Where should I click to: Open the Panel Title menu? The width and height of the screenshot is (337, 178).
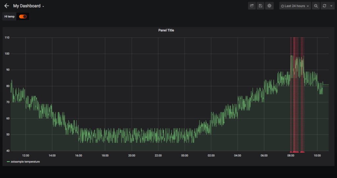166,30
